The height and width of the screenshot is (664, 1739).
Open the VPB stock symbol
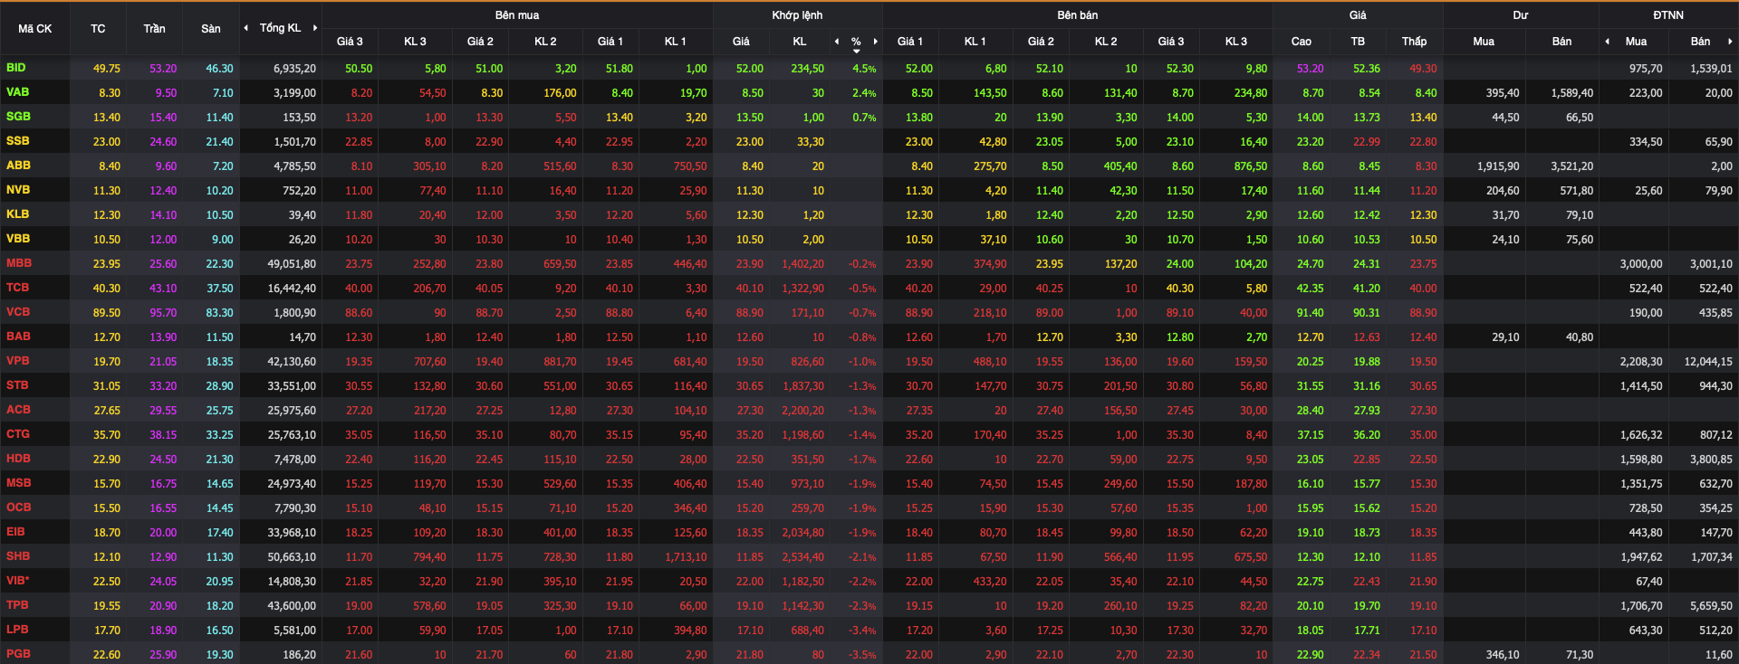click(x=17, y=361)
